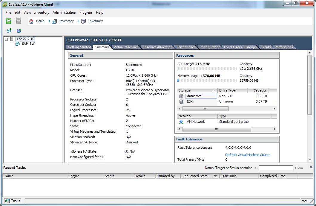Open the Inventory menu
This screenshot has width=316, height=206.
tap(42, 13)
